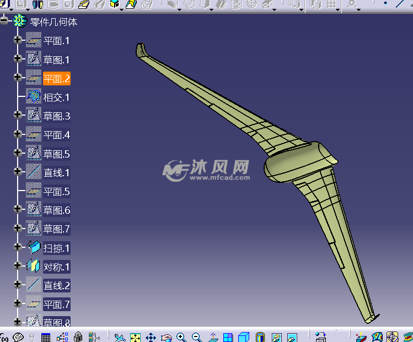Viewport: 413px width, 342px height.
Task: Select 草图.3 label in tree
Action: pyautogui.click(x=57, y=116)
